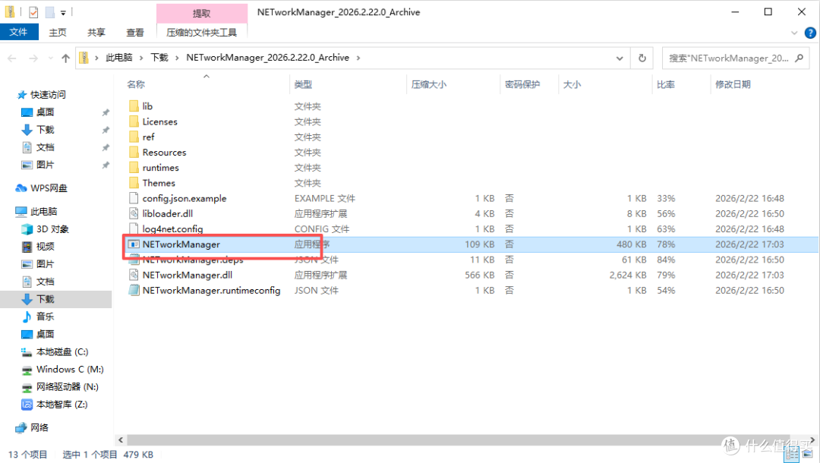Image resolution: width=820 pixels, height=463 pixels.
Task: Open 本地智库 (Z:) drive
Action: (x=61, y=405)
